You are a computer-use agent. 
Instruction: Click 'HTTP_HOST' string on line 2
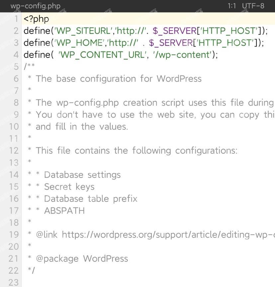pyautogui.click(x=229, y=31)
